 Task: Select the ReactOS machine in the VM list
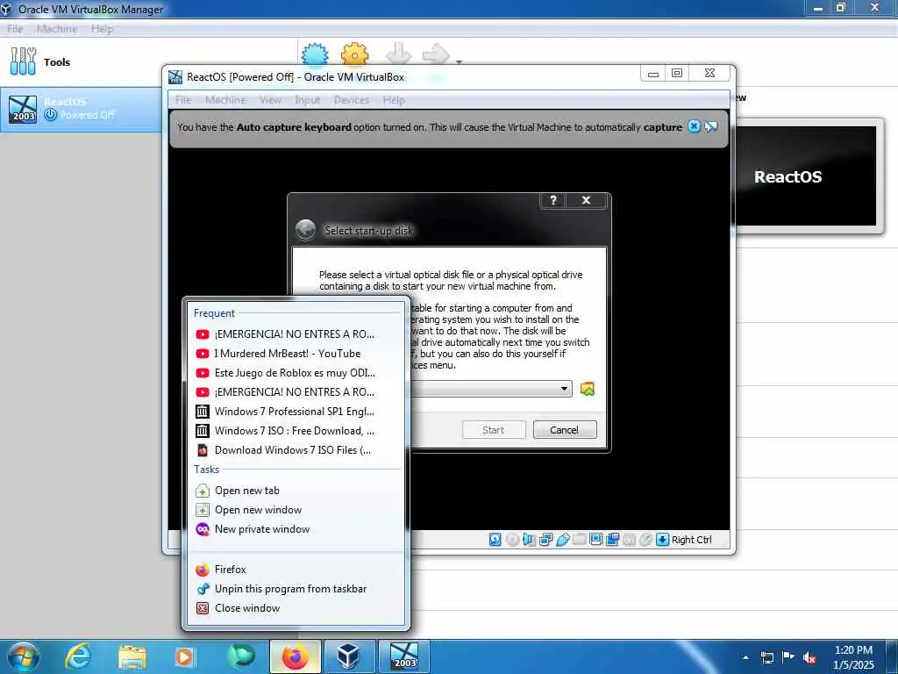pyautogui.click(x=82, y=110)
